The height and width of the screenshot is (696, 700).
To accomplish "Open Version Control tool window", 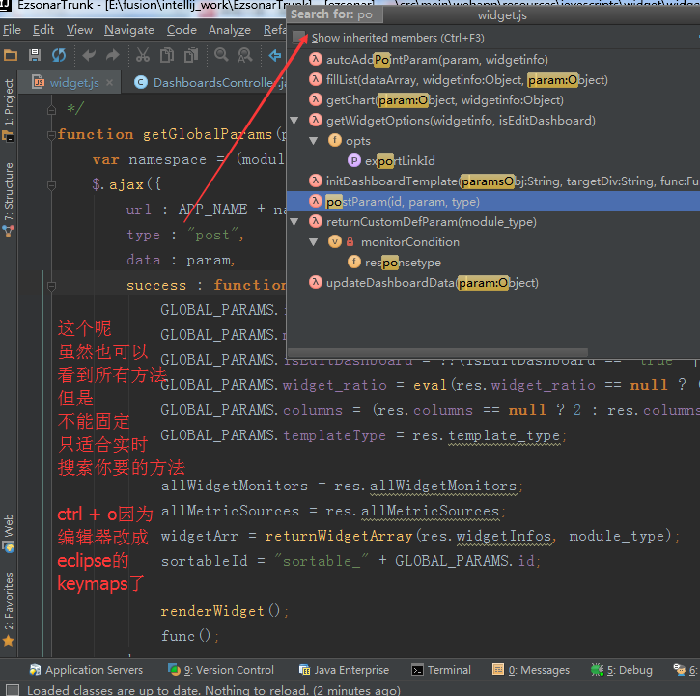I will [x=221, y=670].
